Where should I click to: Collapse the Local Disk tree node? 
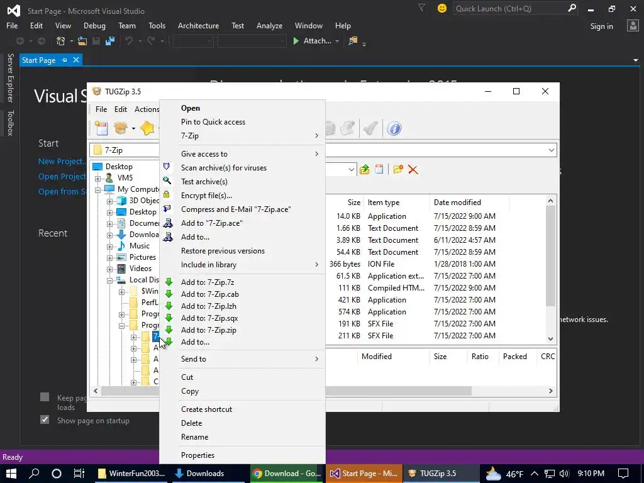[109, 280]
